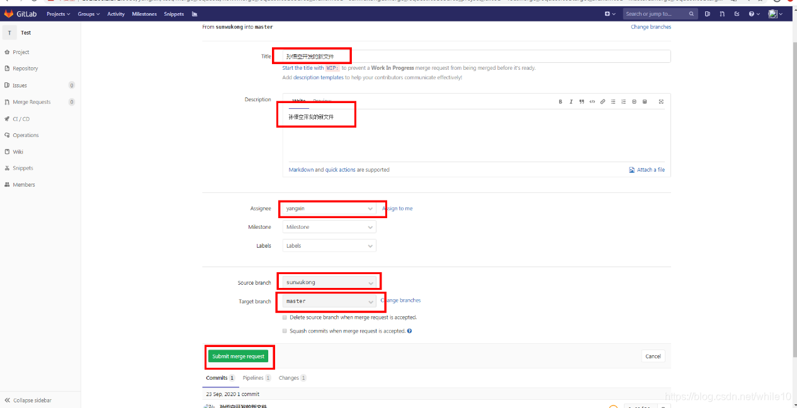Click the squash commits help icon
The height and width of the screenshot is (408, 797).
[x=410, y=331]
